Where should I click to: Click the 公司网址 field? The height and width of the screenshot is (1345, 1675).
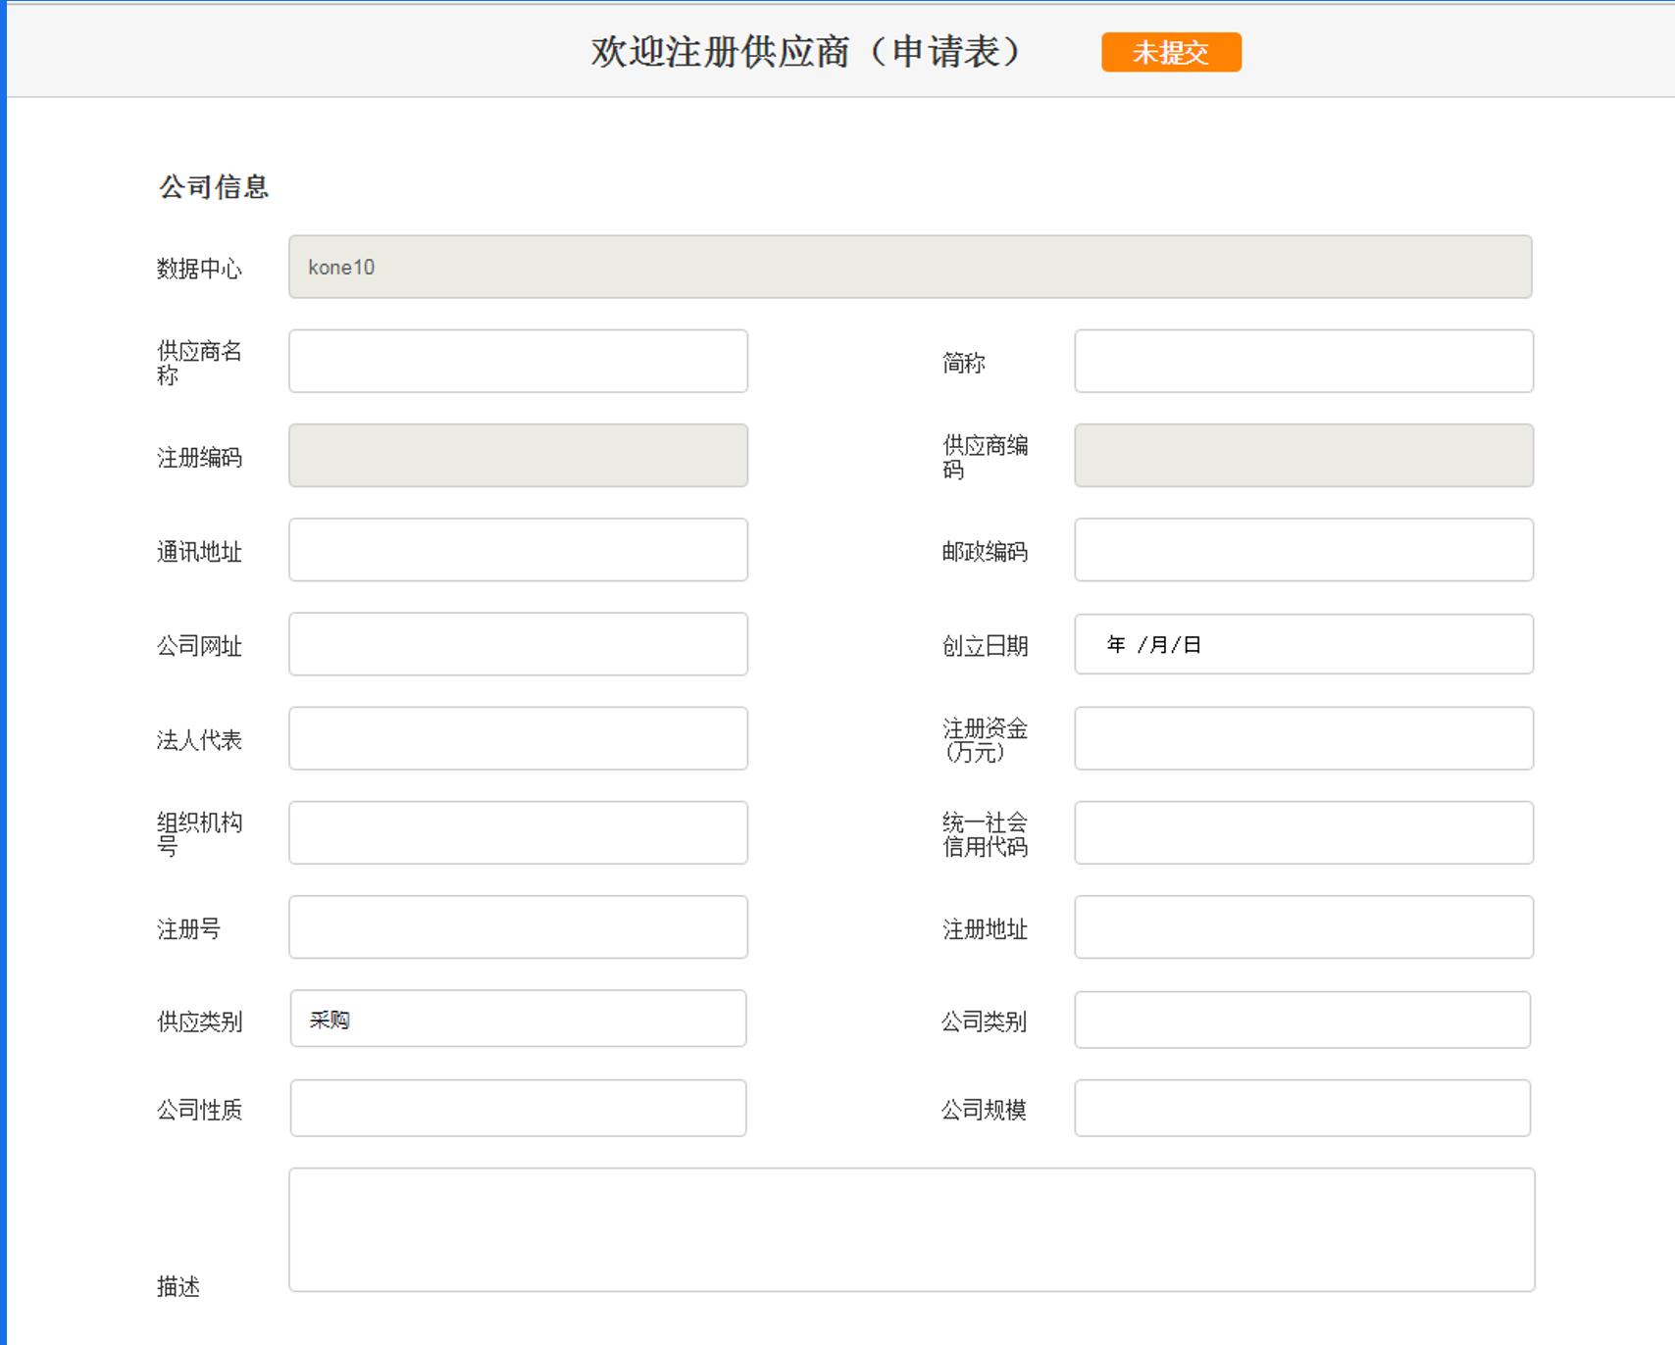point(518,644)
